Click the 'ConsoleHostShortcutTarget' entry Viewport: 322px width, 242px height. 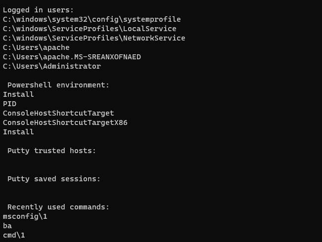pyautogui.click(x=58, y=113)
